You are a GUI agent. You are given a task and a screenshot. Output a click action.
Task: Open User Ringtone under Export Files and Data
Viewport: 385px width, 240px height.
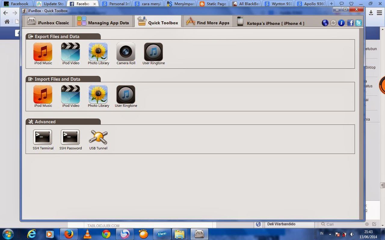(x=153, y=54)
